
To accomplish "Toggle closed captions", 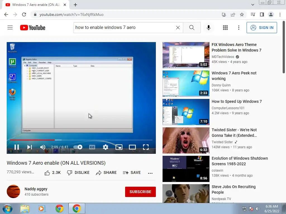I will 92,147.
